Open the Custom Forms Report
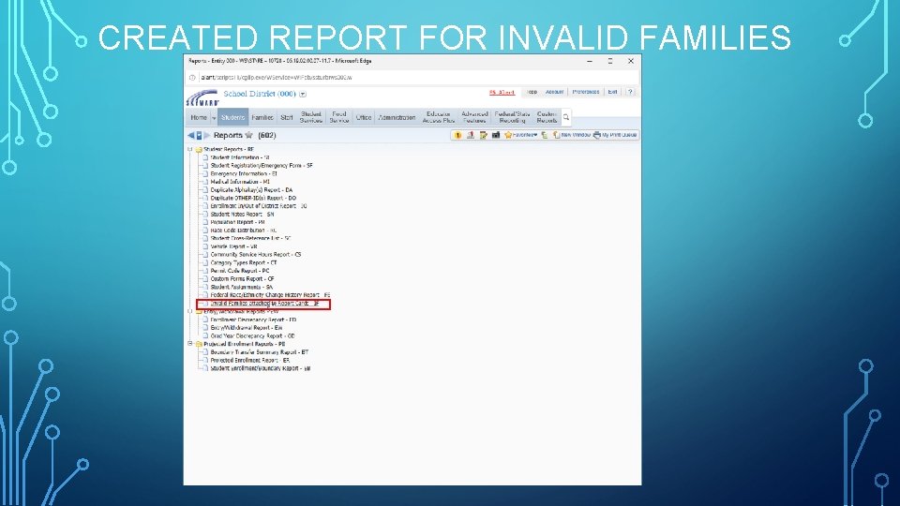The width and height of the screenshot is (900, 506). tap(242, 279)
